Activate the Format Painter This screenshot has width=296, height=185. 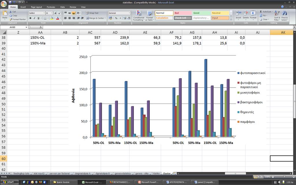click(x=17, y=19)
